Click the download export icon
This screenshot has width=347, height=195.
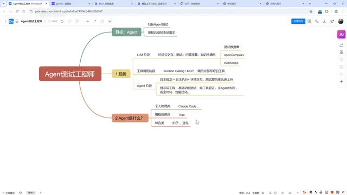point(324,21)
